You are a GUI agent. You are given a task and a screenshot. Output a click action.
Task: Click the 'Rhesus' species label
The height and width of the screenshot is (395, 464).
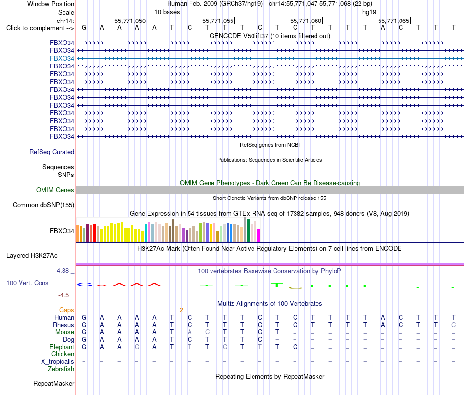63,325
